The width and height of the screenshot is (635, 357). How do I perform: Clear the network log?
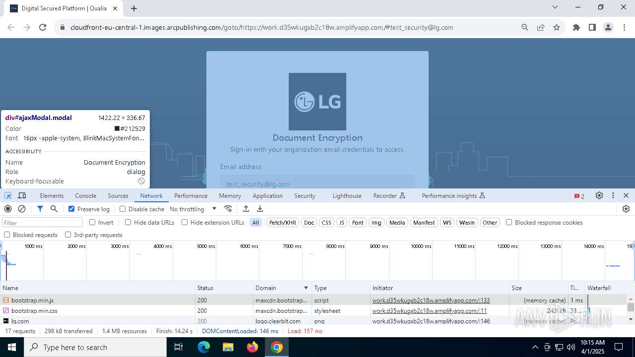pyautogui.click(x=22, y=209)
